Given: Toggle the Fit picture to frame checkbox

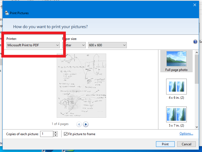Looking at the screenshot, I should (x=66, y=134).
